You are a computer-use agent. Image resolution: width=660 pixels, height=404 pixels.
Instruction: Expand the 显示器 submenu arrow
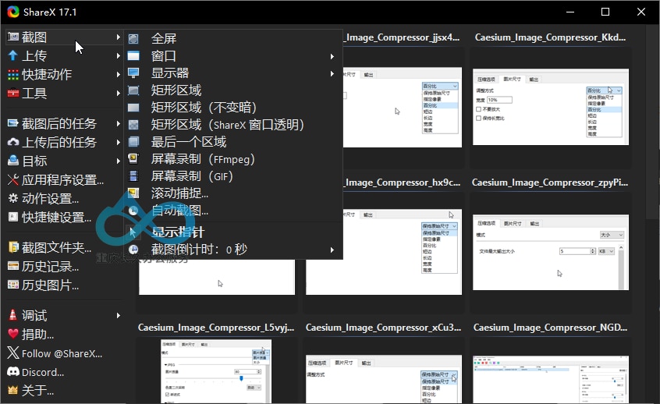coord(332,73)
